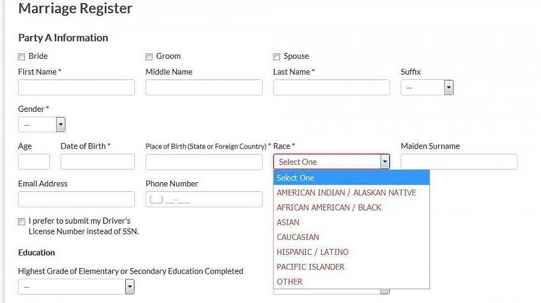541x303 pixels.
Task: Focus the Last Name text box
Action: [x=331, y=88]
